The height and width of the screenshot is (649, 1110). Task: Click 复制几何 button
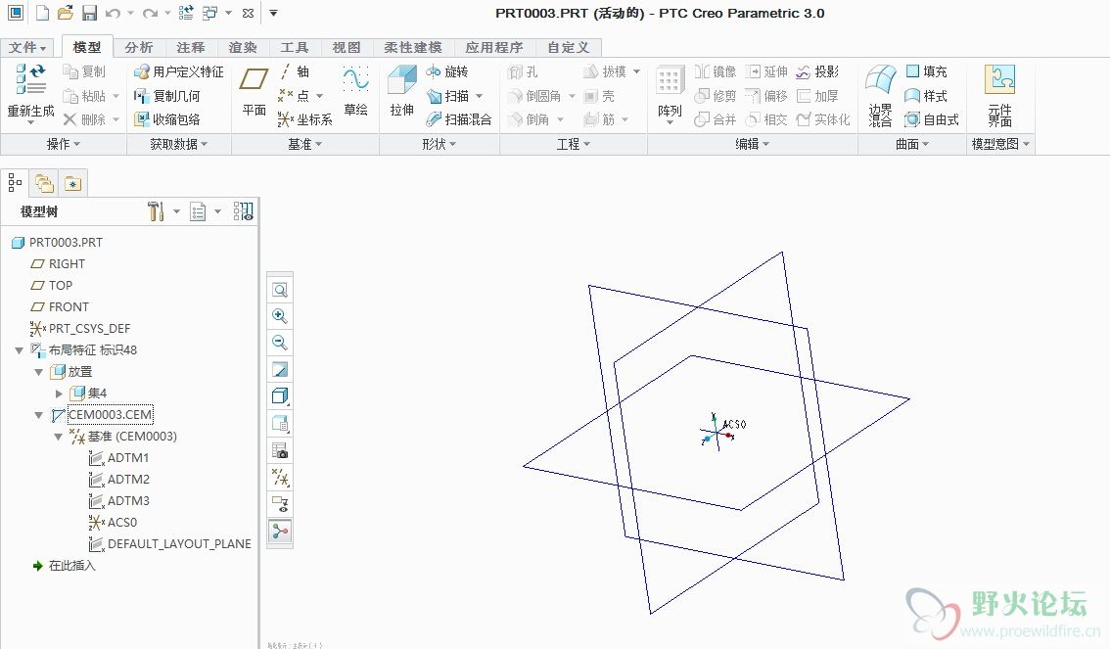[167, 96]
